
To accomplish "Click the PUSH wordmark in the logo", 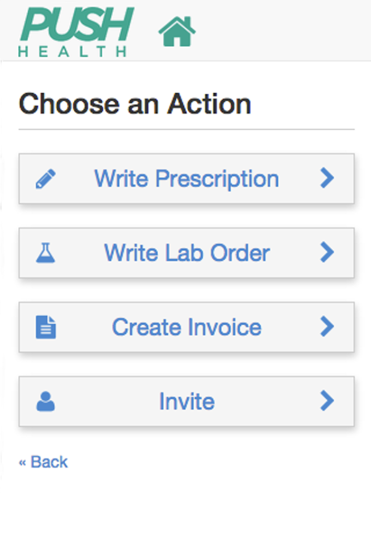I will tap(77, 25).
